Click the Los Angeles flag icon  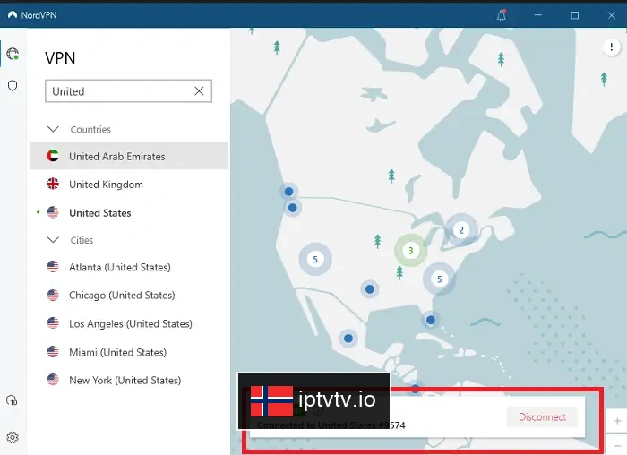53,323
